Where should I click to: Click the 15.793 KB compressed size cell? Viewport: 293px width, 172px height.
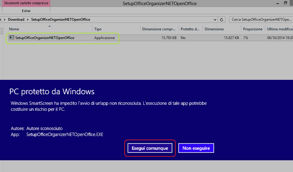169,38
